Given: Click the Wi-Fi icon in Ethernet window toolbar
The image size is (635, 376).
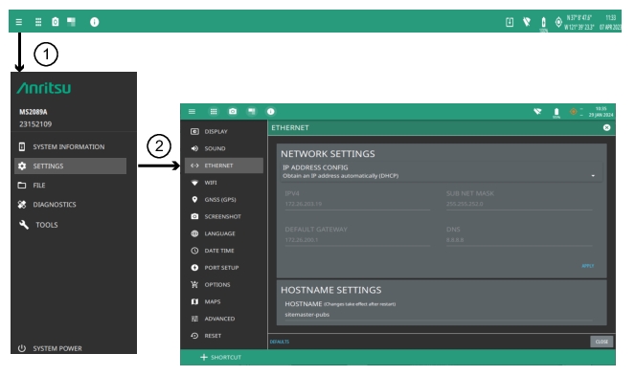Looking at the screenshot, I should tap(537, 111).
